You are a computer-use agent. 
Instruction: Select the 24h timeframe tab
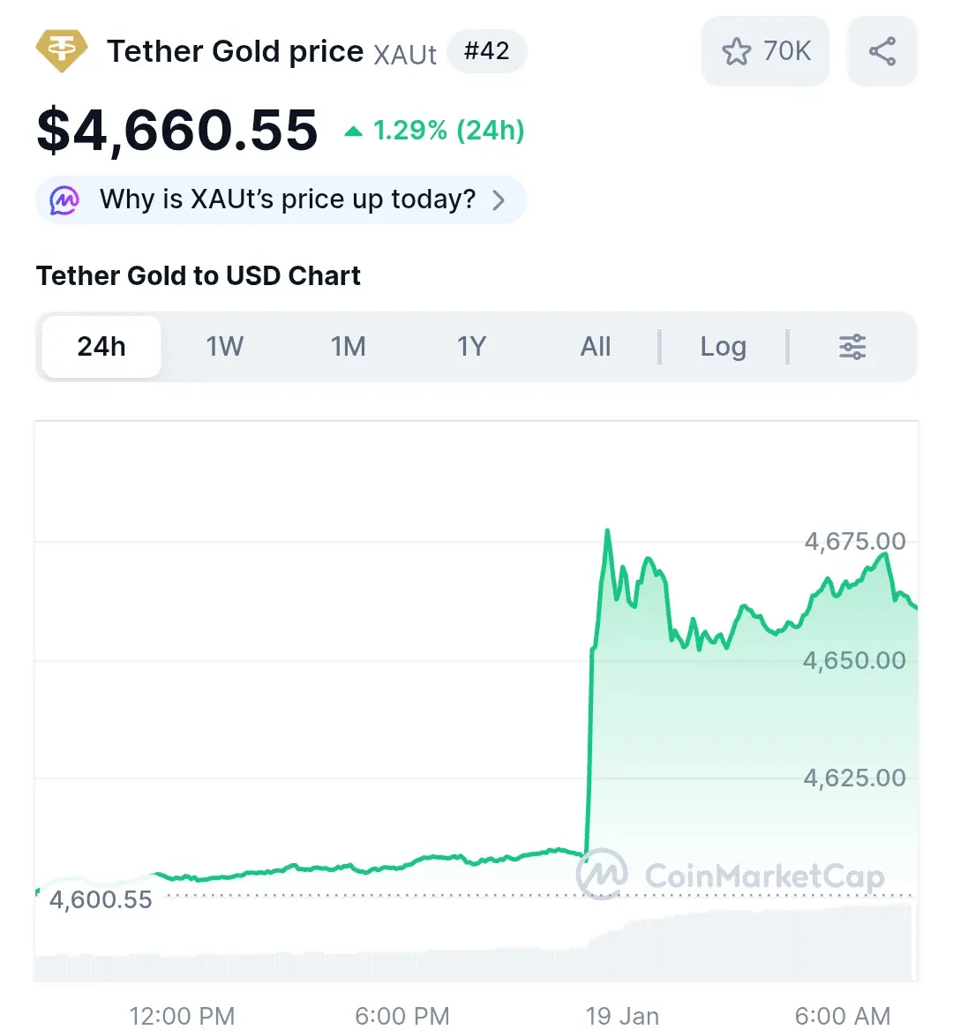click(x=101, y=346)
